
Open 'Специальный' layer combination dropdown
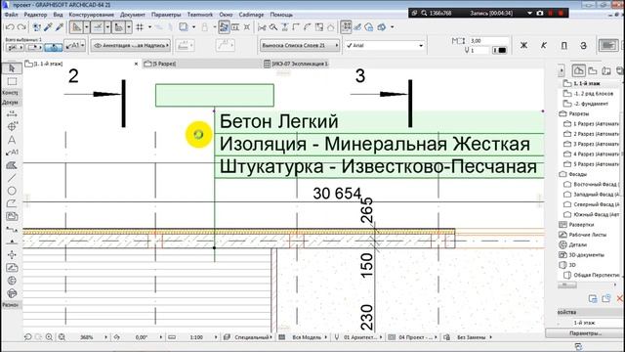252,337
